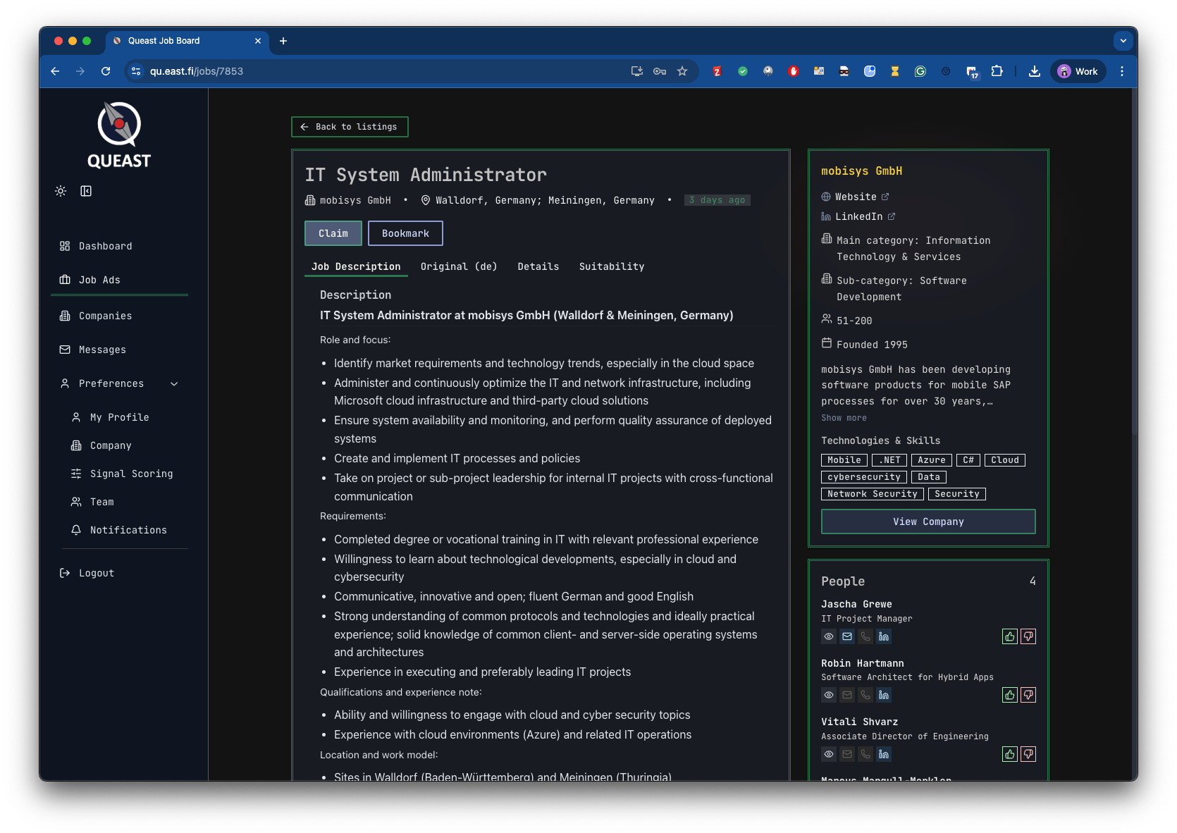Open the browser tab list dropdown
This screenshot has height=833, width=1177.
pos(1123,41)
